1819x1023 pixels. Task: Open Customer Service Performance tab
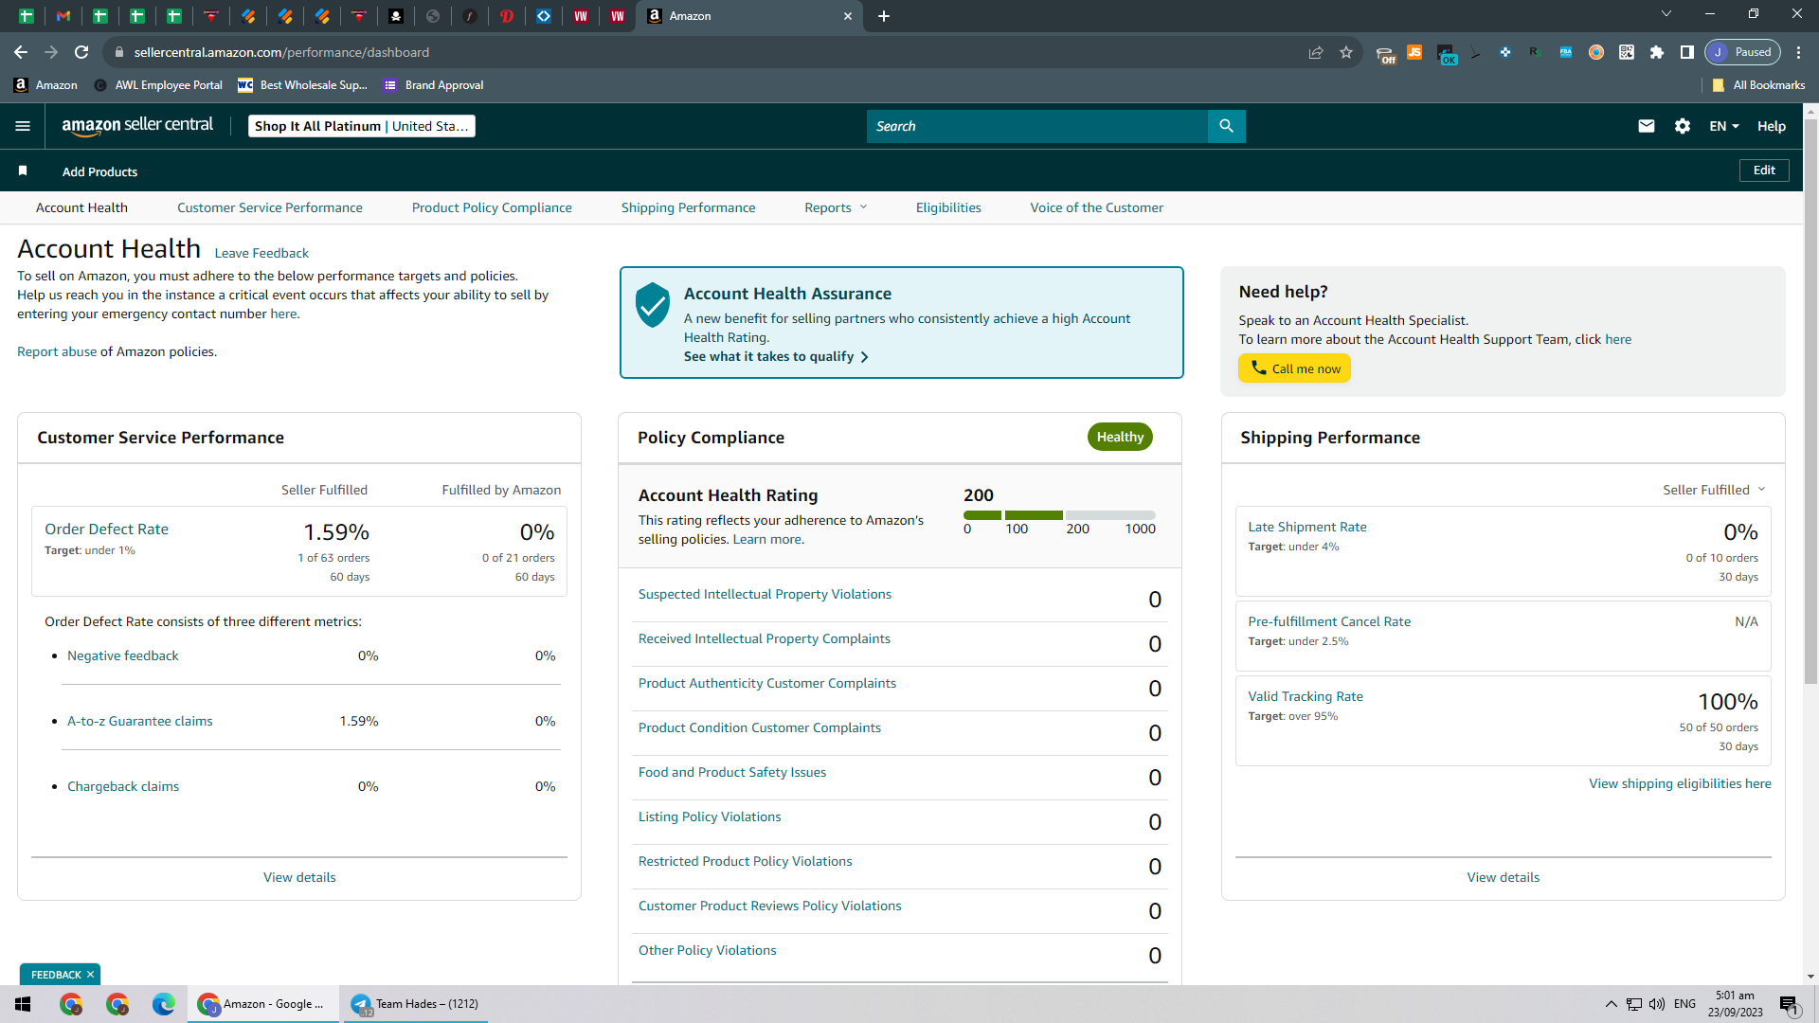pos(270,207)
